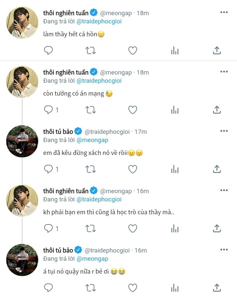Viewport: 237px width, 296px height.
Task: Click thôi nghiên tuấn's avatar on first tweet
Action: coord(22,23)
